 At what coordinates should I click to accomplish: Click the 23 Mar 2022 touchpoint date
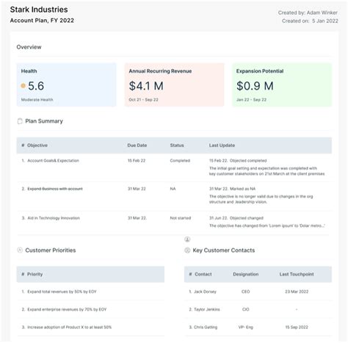(x=297, y=292)
